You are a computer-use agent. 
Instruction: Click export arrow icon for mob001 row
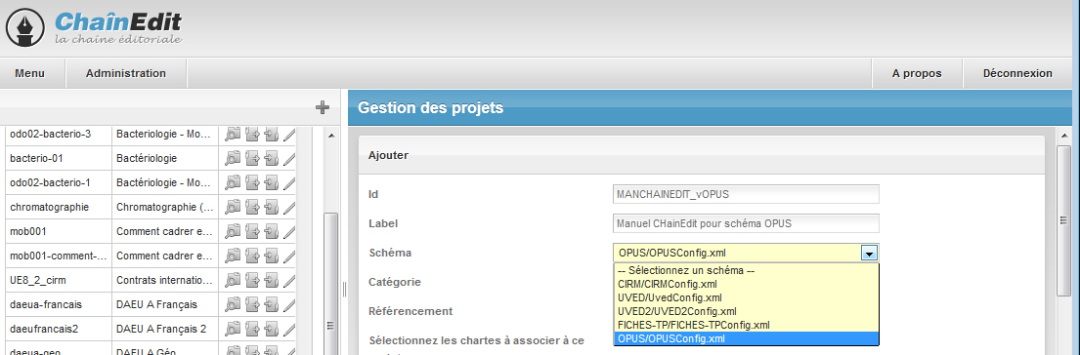coord(252,231)
